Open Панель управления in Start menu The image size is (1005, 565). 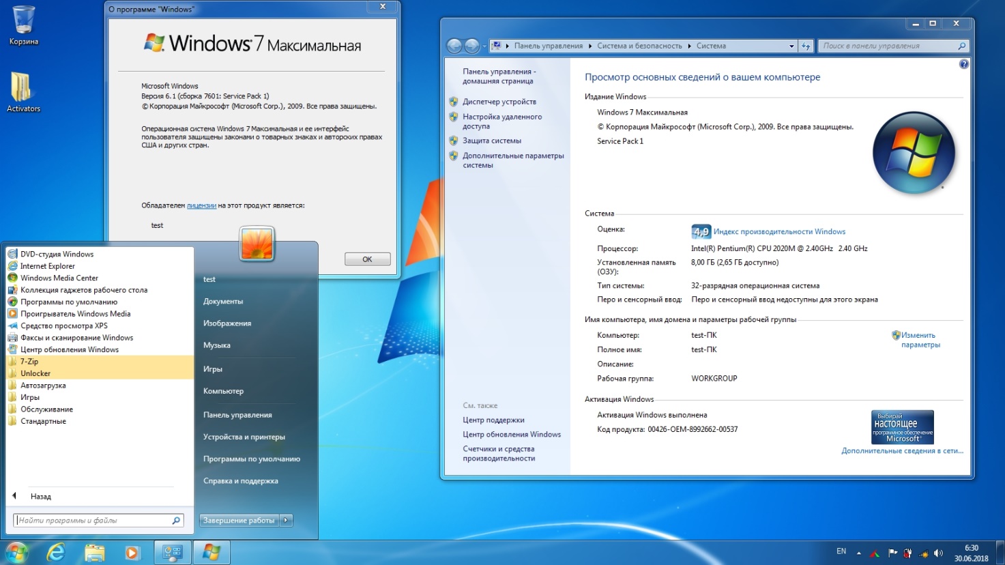(237, 415)
